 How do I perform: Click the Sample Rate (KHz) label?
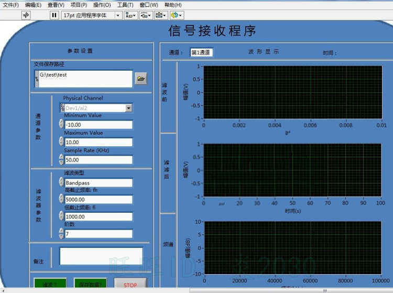click(86, 150)
